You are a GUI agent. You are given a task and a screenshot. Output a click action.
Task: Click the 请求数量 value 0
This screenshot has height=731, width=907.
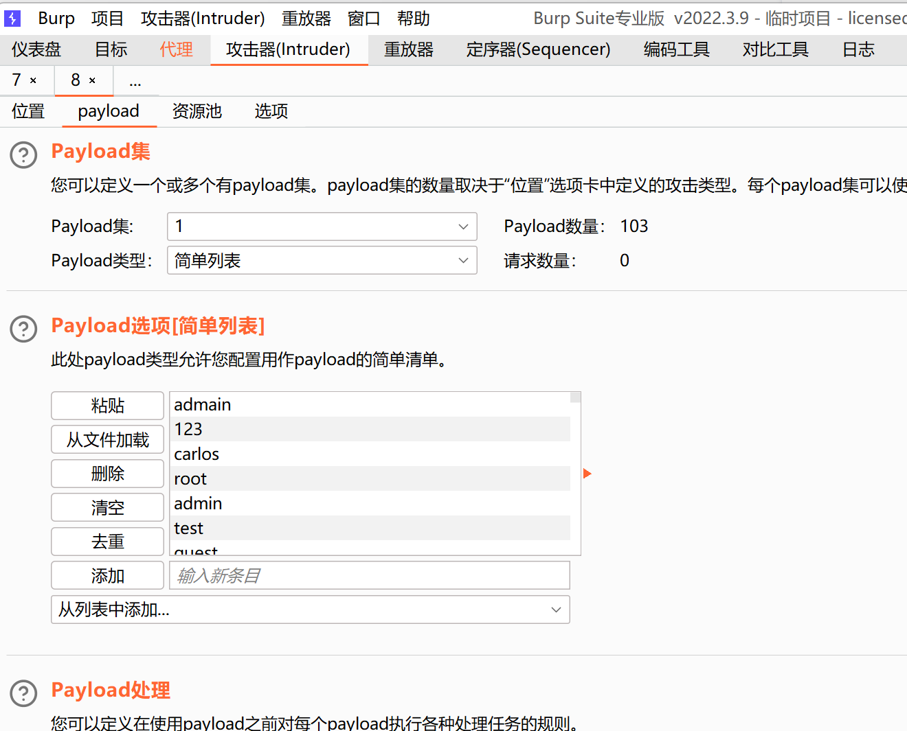(x=625, y=261)
